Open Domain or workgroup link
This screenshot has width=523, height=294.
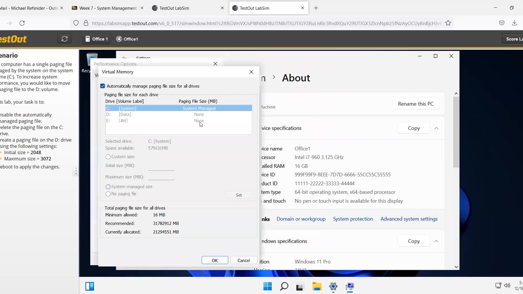coord(301,219)
